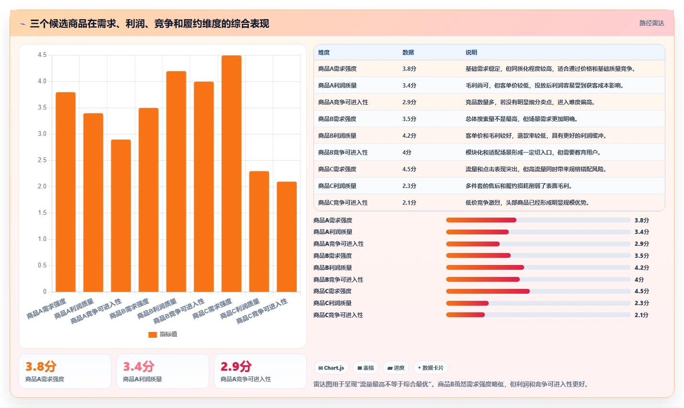Image resolution: width=684 pixels, height=408 pixels.
Task: Click the 商品A利润质量 progress bar
Action: (x=538, y=232)
